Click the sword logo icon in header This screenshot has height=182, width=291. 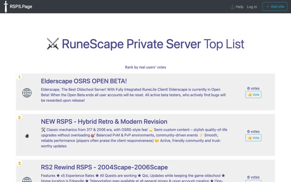click(x=6, y=6)
